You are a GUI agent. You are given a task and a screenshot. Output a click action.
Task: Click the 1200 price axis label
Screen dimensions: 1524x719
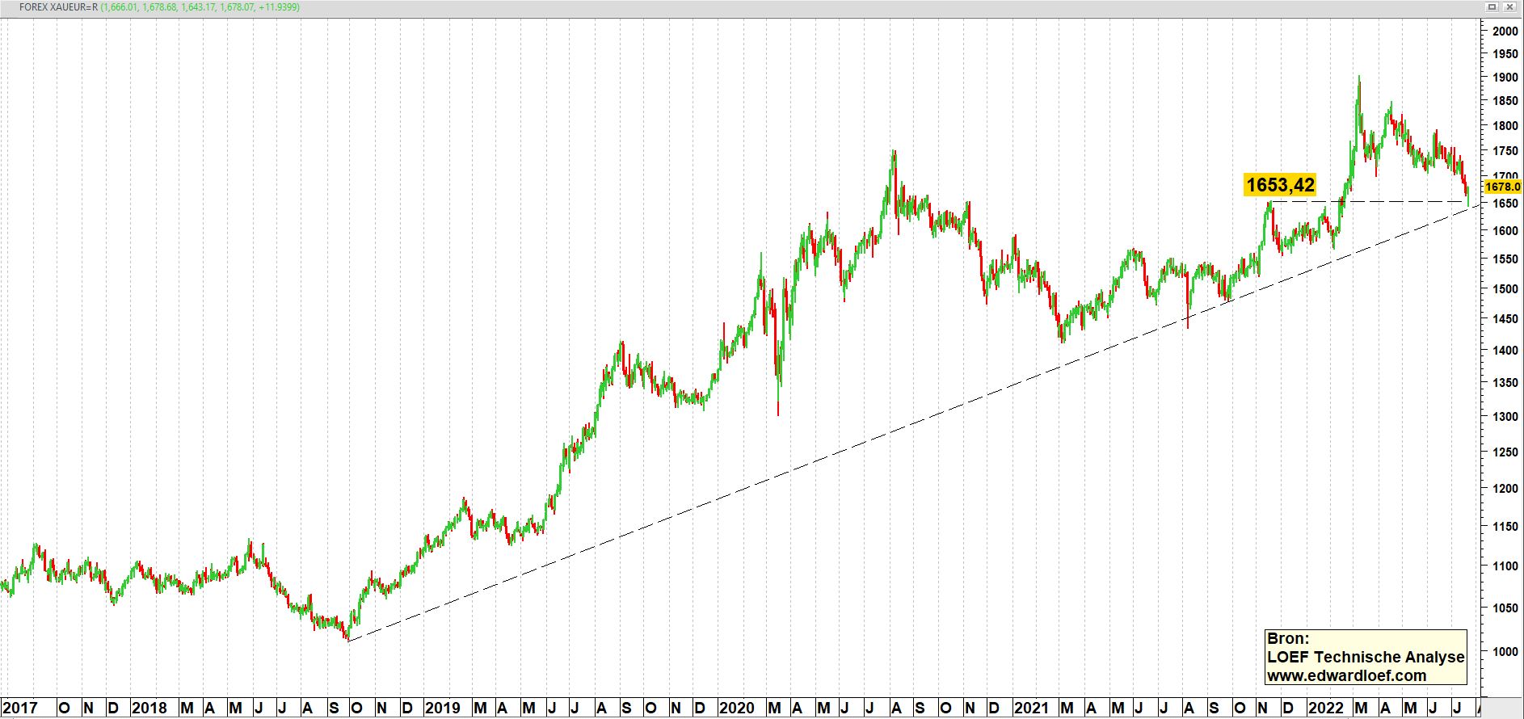pyautogui.click(x=1505, y=488)
